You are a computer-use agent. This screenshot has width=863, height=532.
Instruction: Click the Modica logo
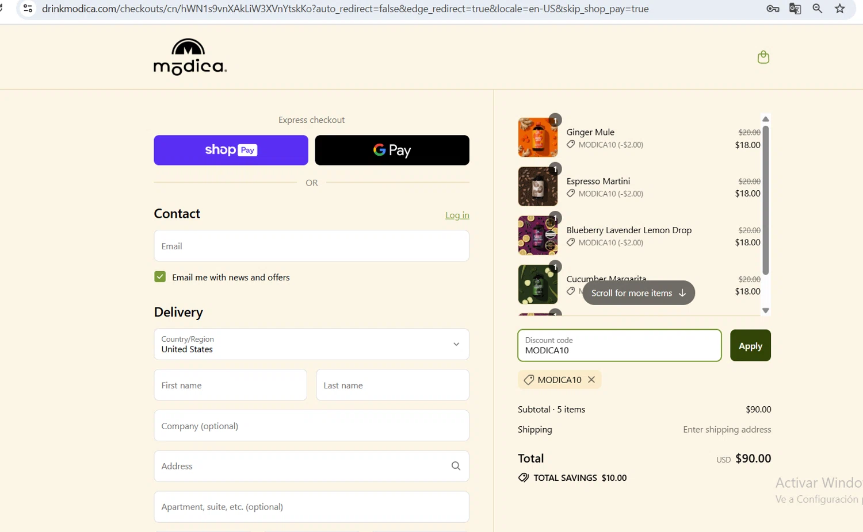[190, 57]
